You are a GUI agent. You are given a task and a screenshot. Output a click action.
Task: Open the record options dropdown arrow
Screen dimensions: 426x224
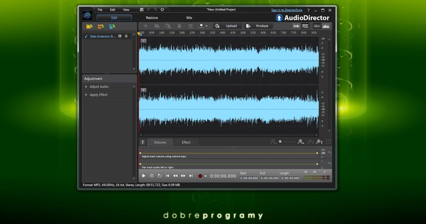pyautogui.click(x=206, y=176)
